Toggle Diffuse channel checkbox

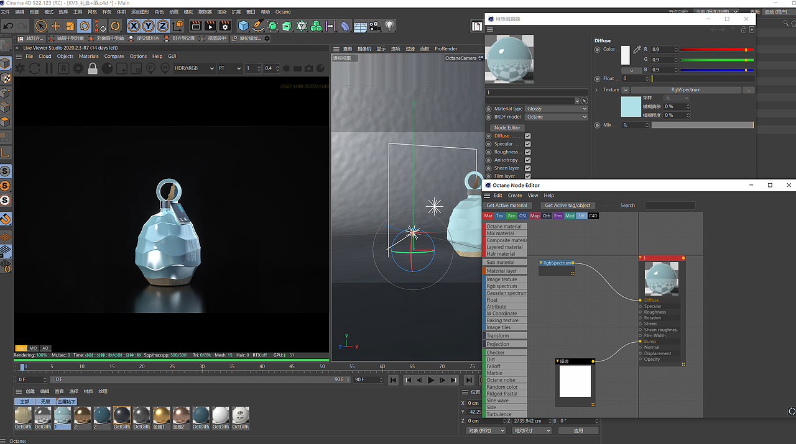coord(528,136)
